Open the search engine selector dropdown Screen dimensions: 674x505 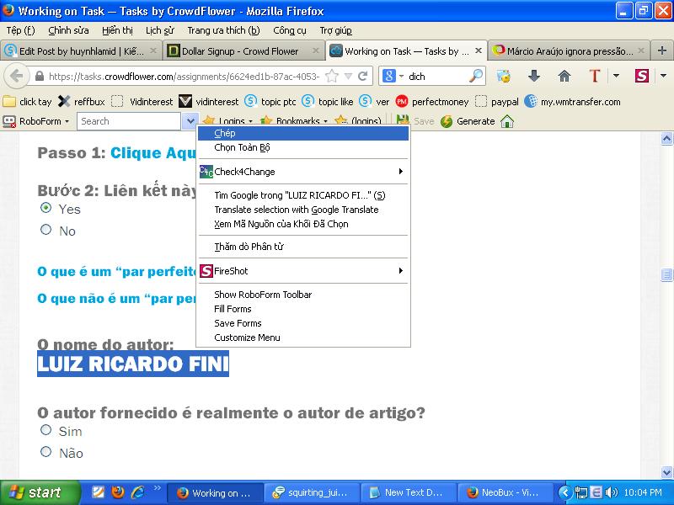point(402,77)
